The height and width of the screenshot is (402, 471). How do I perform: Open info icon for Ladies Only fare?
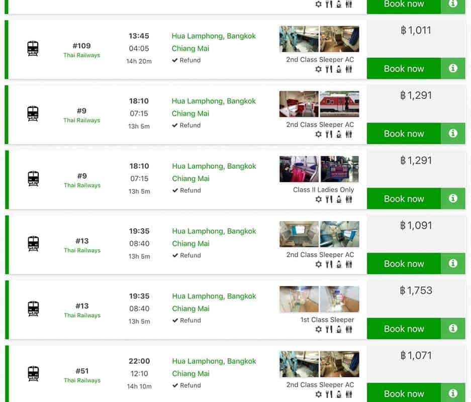pos(453,198)
